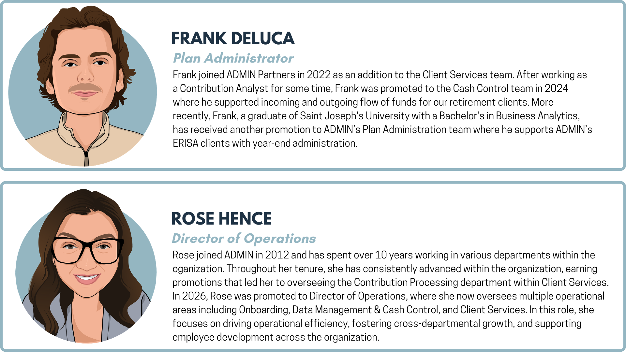Select the ROSE HENCE name heading
This screenshot has width=626, height=352.
221,218
